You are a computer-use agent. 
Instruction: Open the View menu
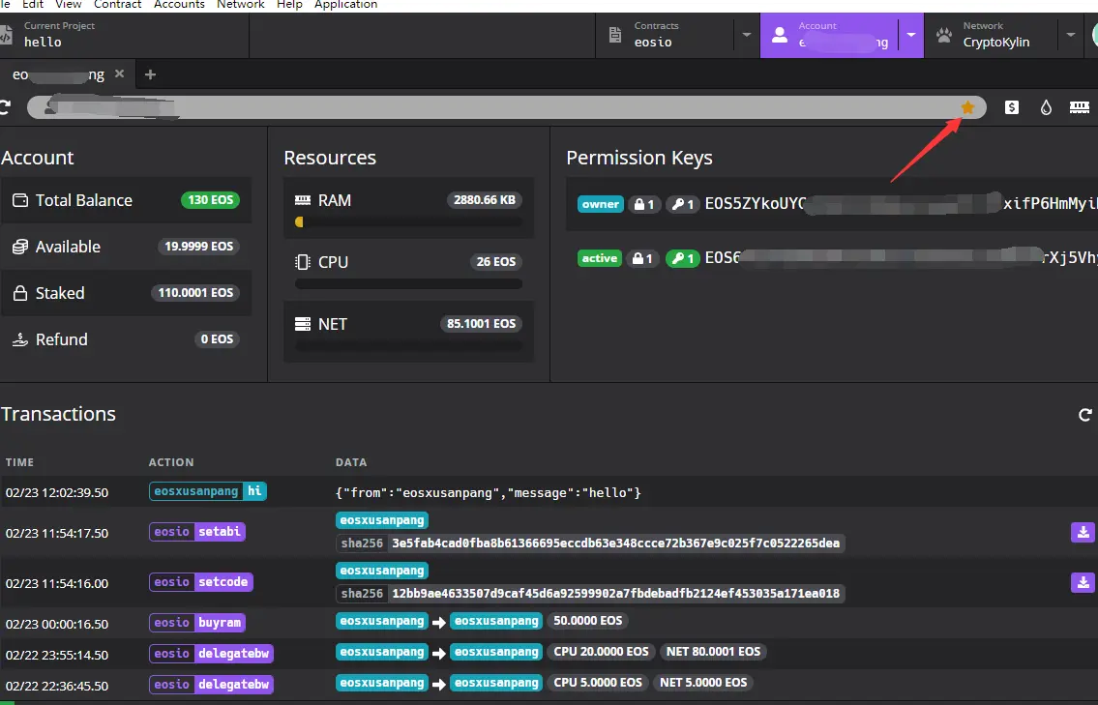68,4
